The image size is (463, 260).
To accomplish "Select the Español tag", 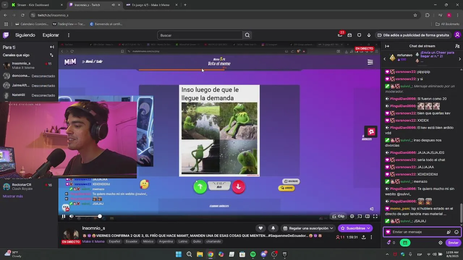I will 114,242.
